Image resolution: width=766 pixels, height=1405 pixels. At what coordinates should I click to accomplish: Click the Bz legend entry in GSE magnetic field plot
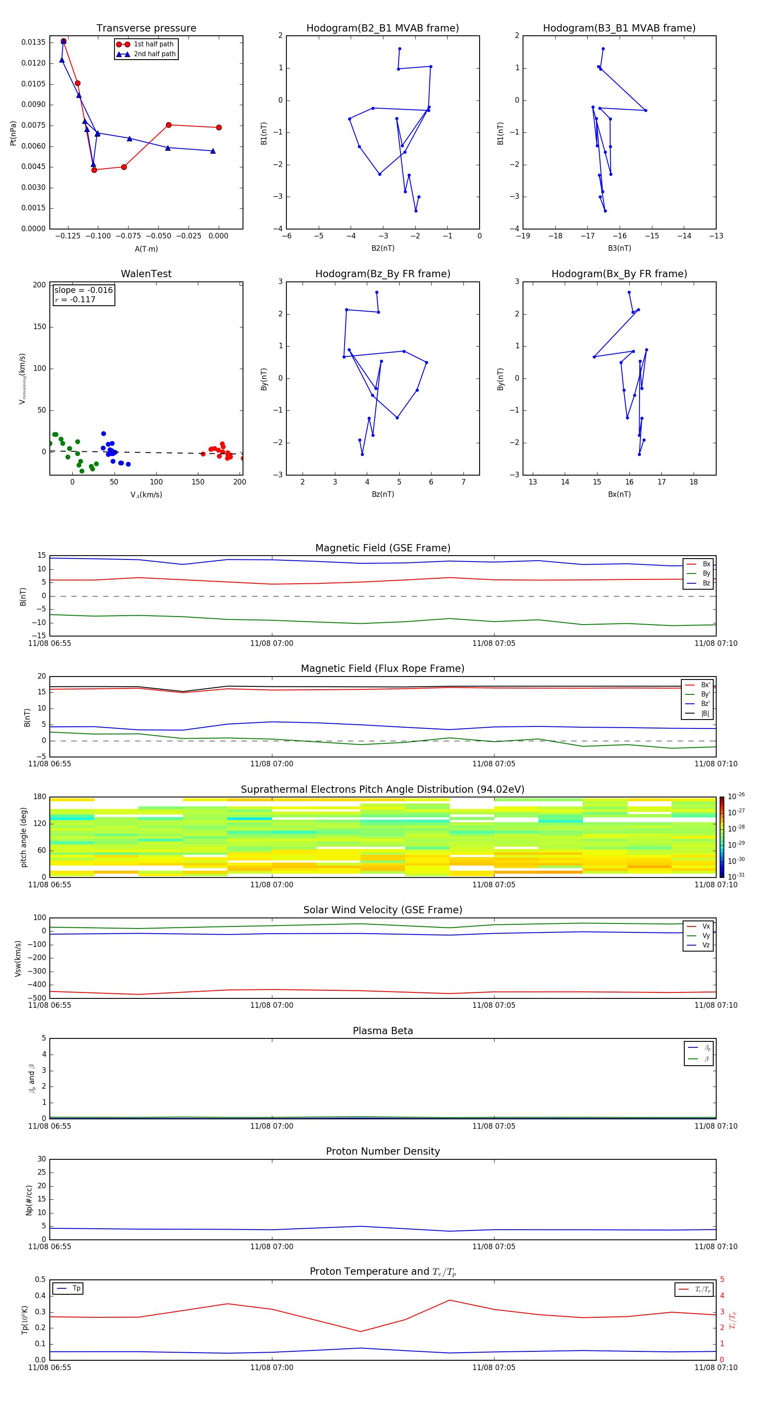[698, 583]
